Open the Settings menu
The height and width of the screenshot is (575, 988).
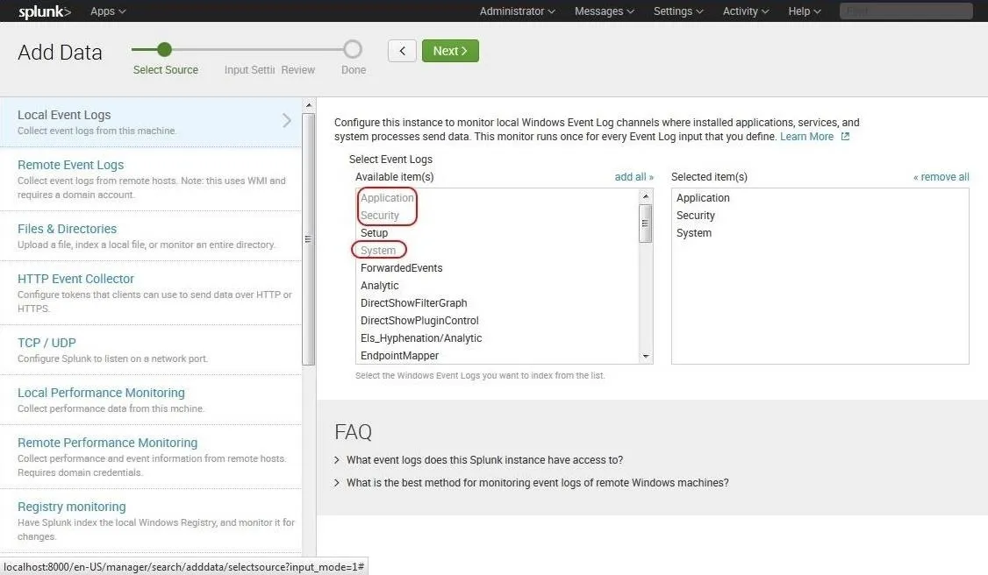coord(678,11)
